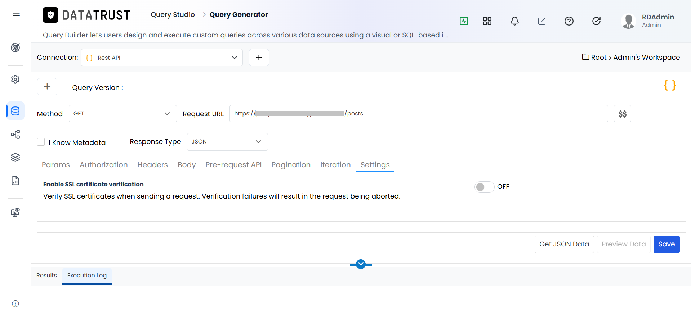The height and width of the screenshot is (314, 691).
Task: Switch to the Iteration tab
Action: coord(335,165)
